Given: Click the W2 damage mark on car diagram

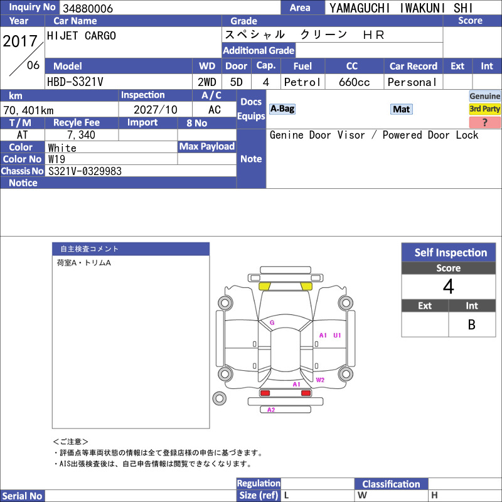Looking at the screenshot, I should pos(320,380).
